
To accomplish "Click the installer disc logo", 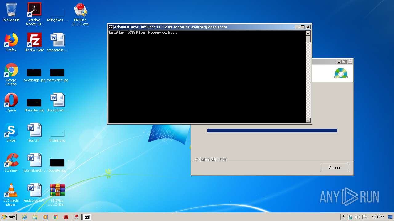I will [341, 73].
